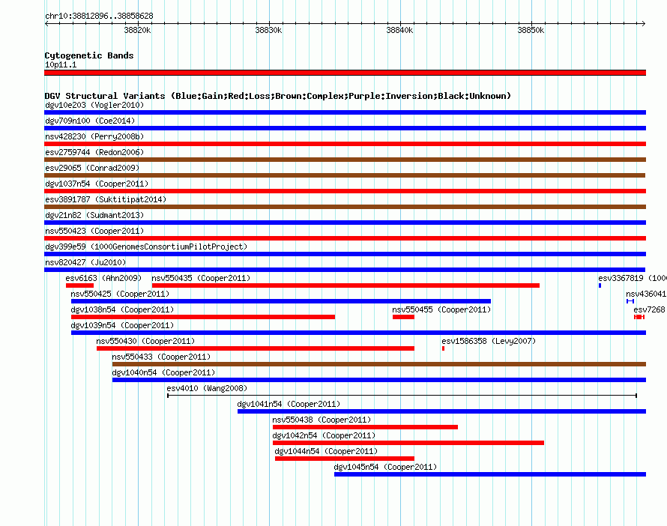Open dgv399e59 1000GenomesConsortiumPilotProject label

146,247
